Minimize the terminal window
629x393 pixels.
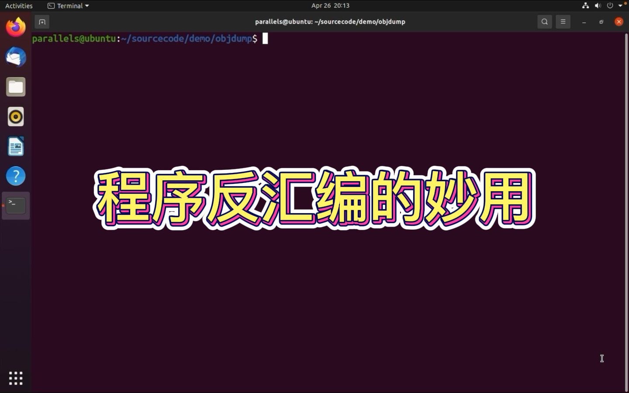pos(584,22)
